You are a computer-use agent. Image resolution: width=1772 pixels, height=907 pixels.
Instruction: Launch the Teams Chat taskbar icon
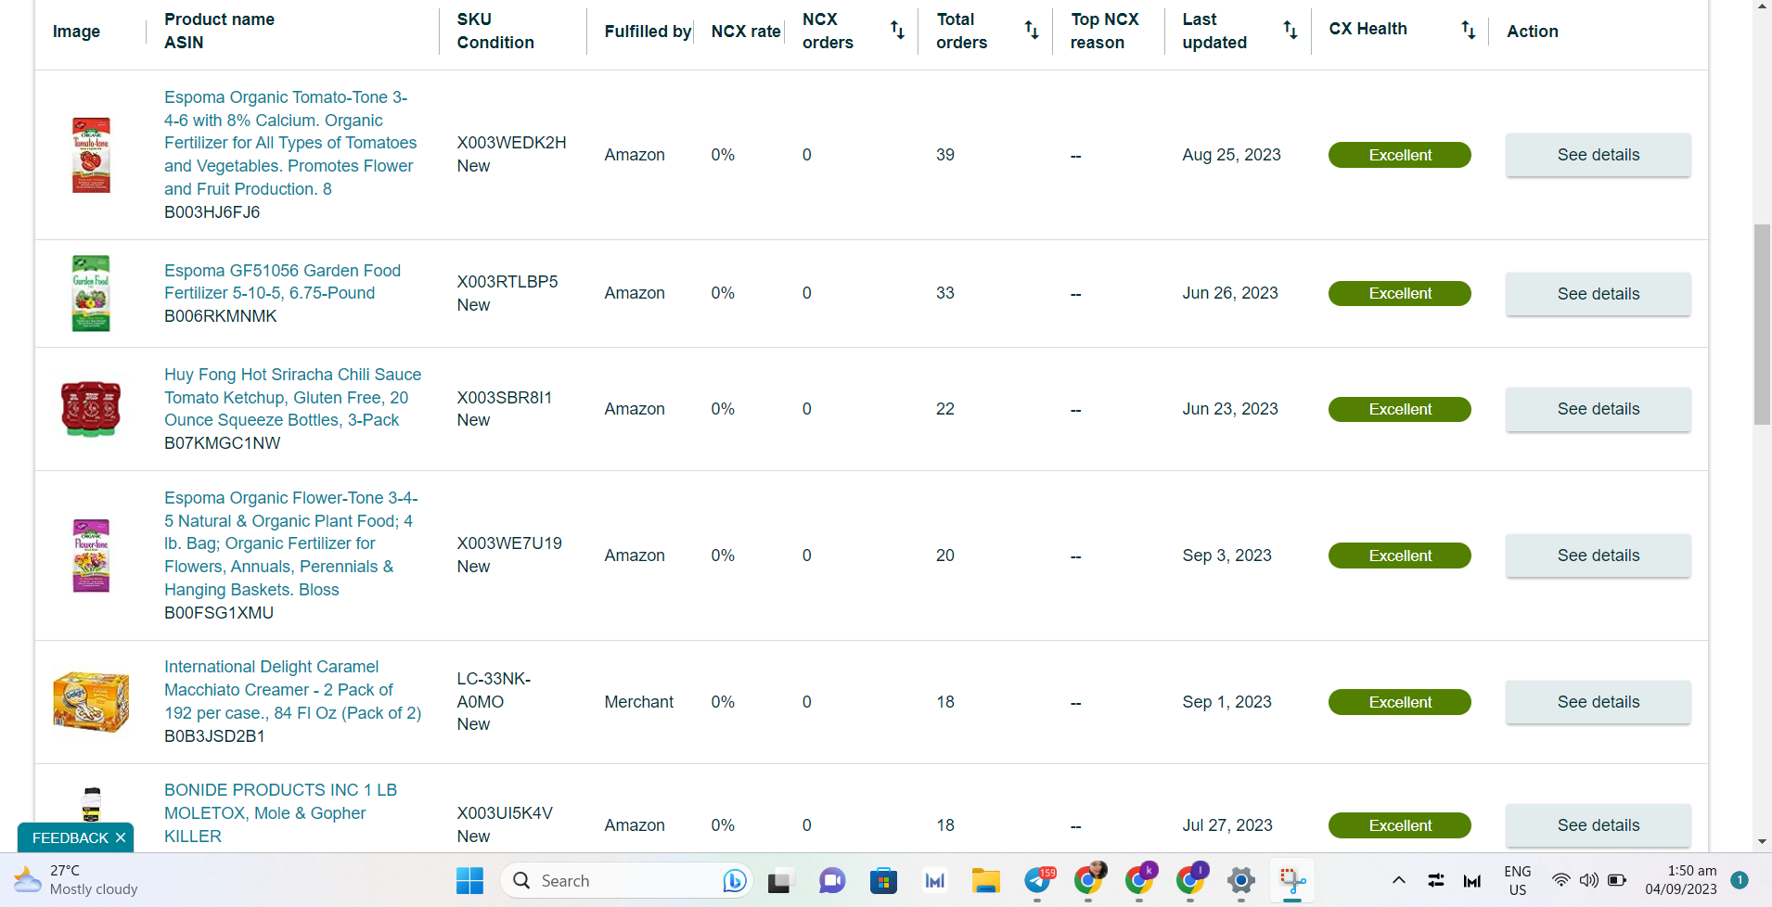pyautogui.click(x=832, y=880)
